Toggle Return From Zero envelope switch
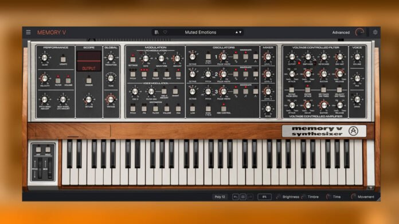 [292, 90]
